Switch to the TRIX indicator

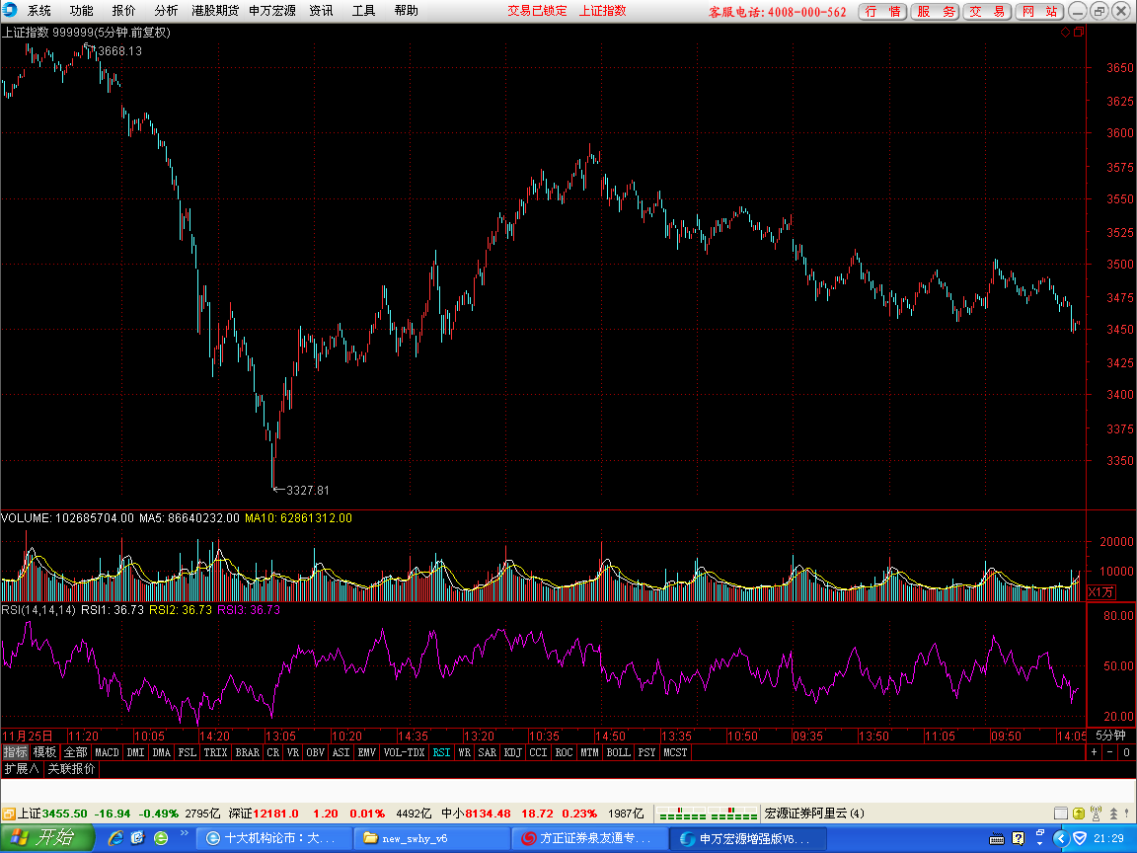215,752
